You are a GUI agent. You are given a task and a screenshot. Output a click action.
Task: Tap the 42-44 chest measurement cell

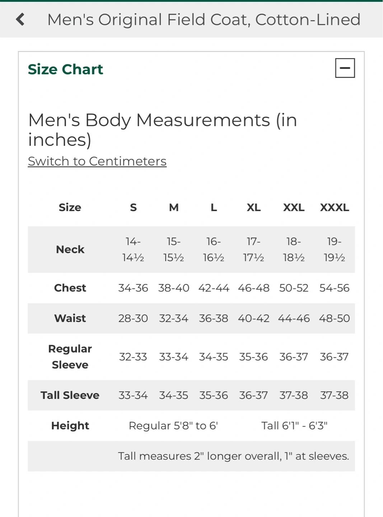[214, 288]
